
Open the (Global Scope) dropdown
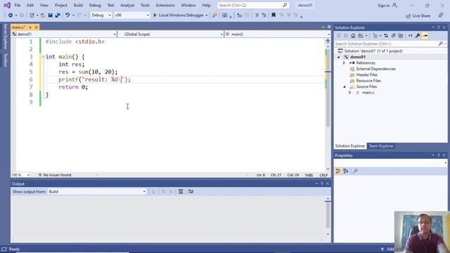click(x=171, y=34)
